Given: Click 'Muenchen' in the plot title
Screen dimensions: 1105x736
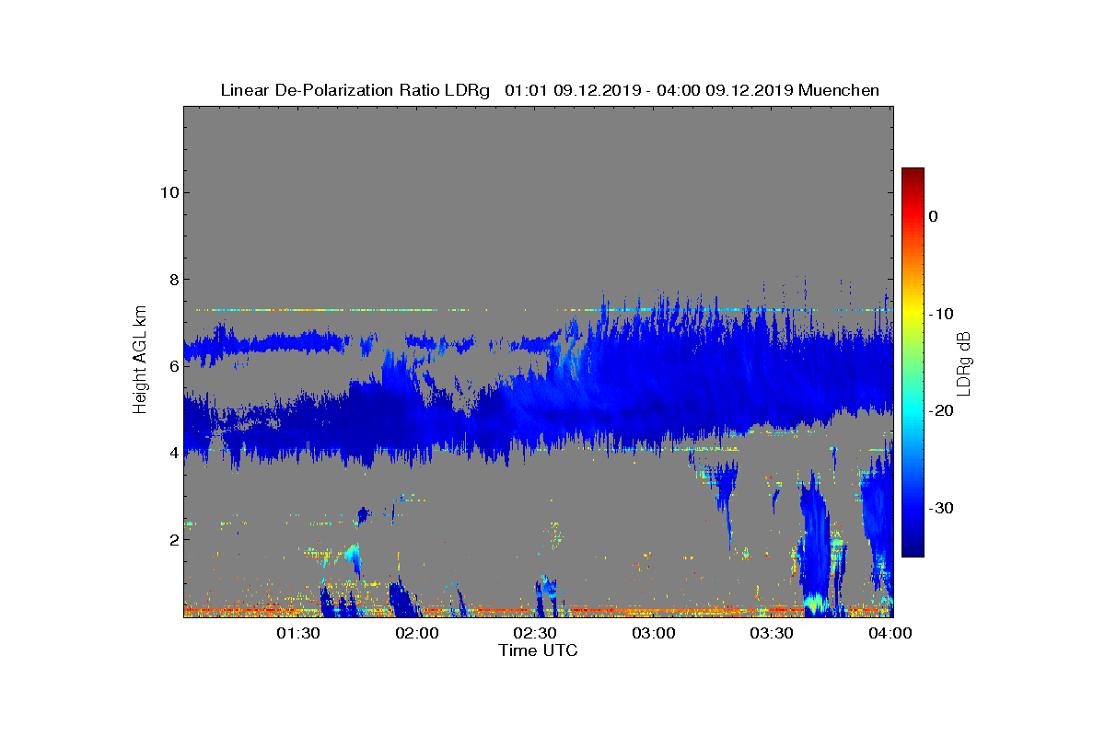Looking at the screenshot, I should [839, 90].
